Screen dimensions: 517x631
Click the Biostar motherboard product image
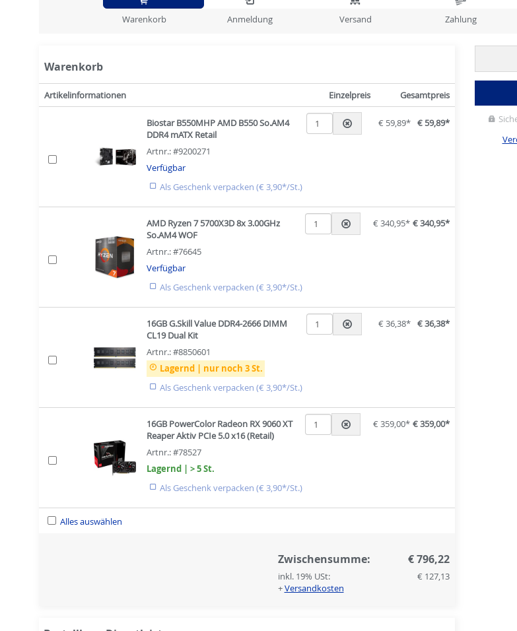tap(115, 157)
